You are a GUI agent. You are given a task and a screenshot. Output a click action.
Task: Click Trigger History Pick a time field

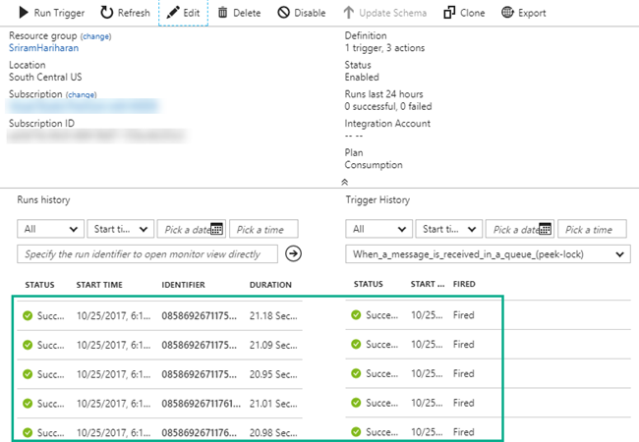click(x=592, y=229)
